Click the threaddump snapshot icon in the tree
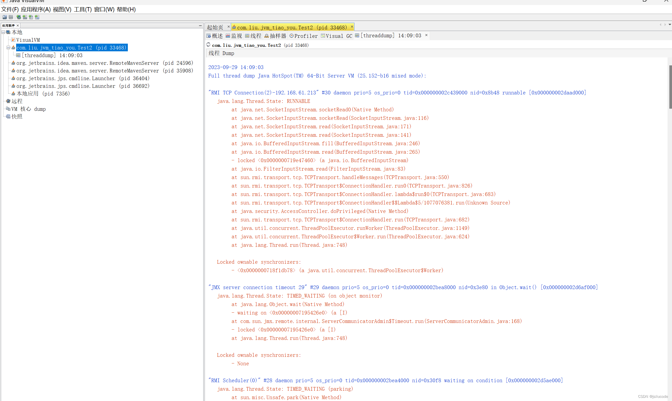672x401 pixels. coord(18,55)
